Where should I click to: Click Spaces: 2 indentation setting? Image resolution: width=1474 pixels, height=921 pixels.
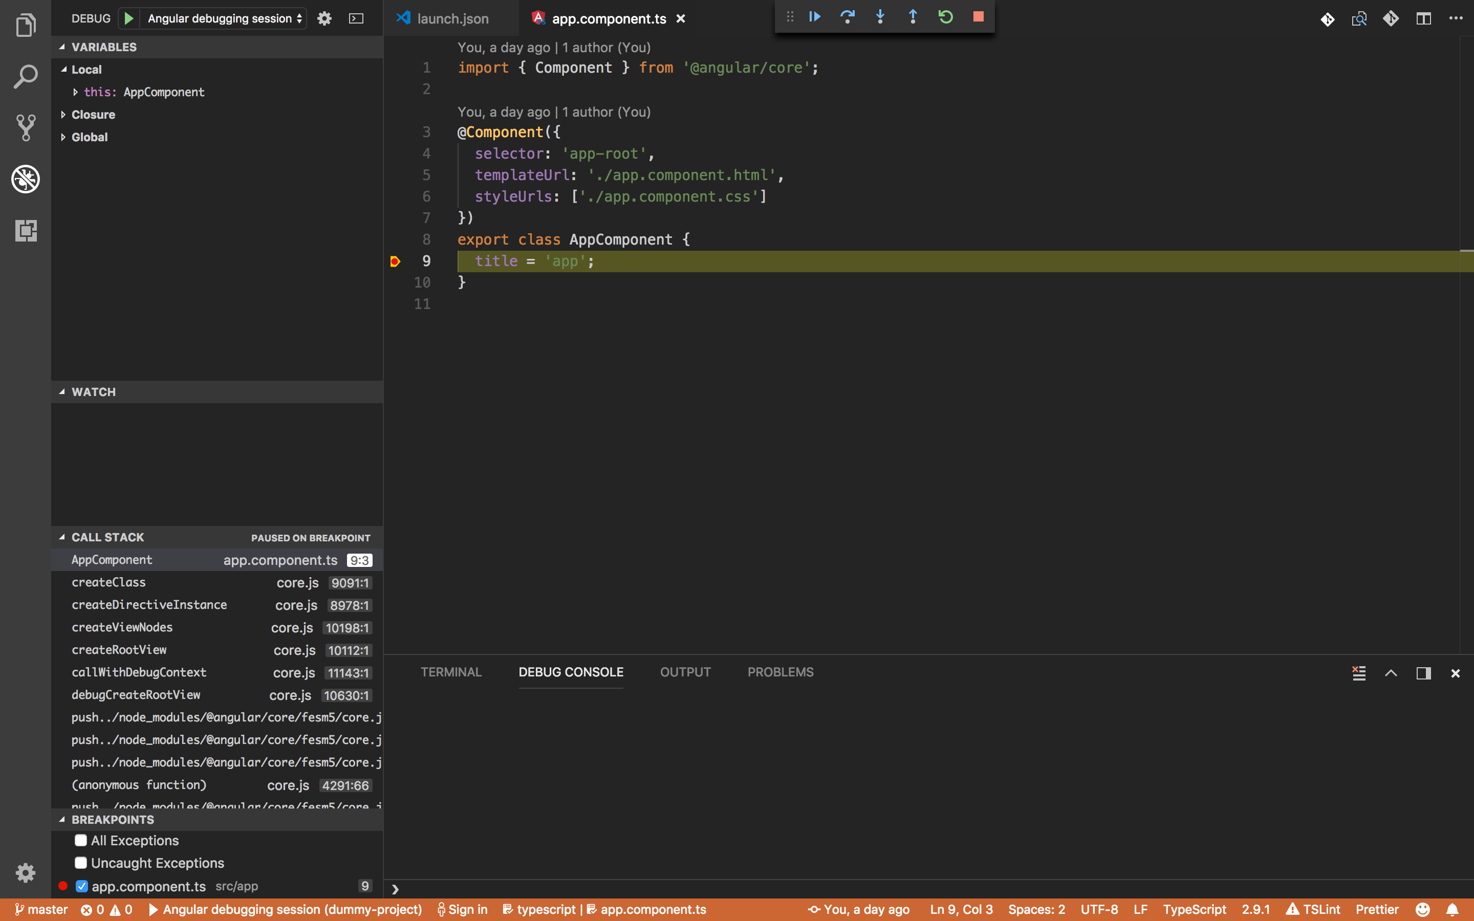[x=1036, y=909]
